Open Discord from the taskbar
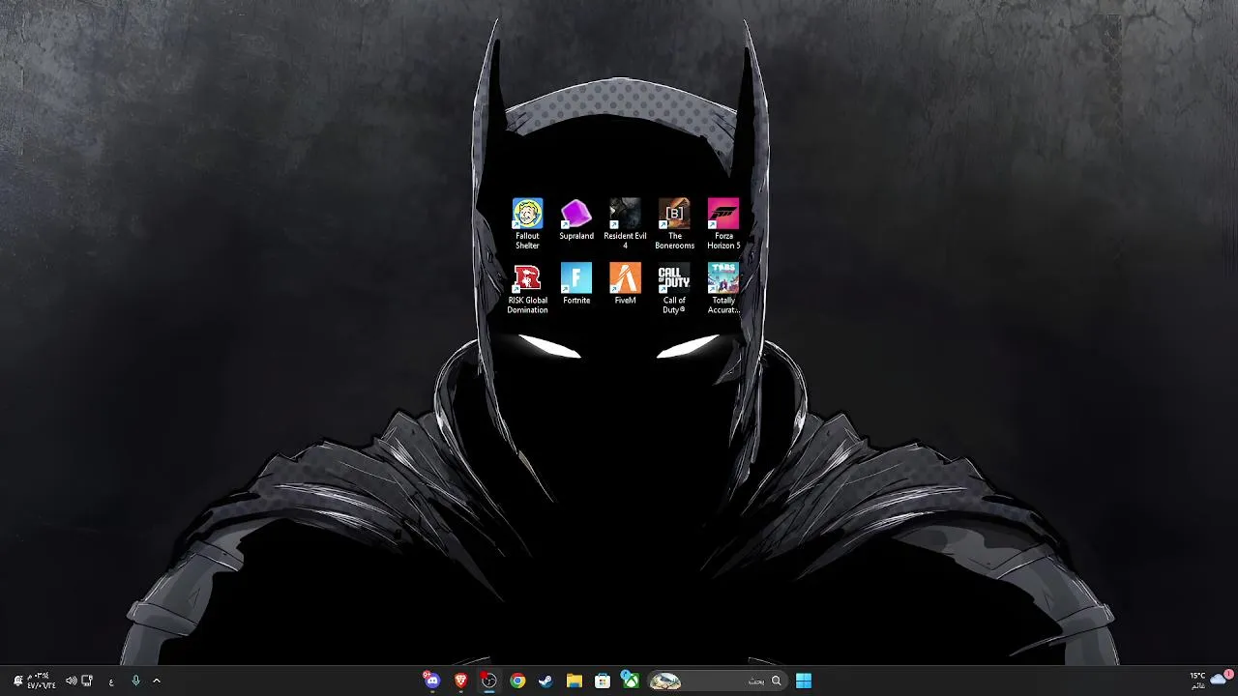Screen dimensions: 1238x696 click(431, 681)
